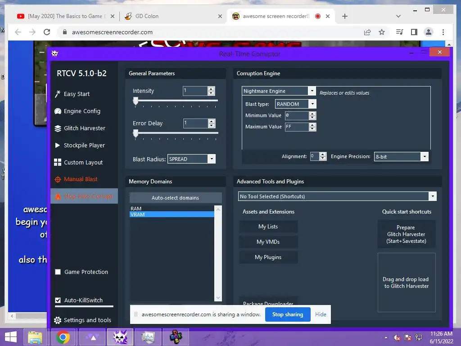The height and width of the screenshot is (346, 461).
Task: Open network icon in system tray
Action: 419,337
